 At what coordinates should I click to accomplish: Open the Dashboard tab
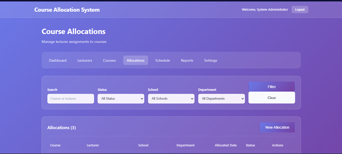(58, 60)
